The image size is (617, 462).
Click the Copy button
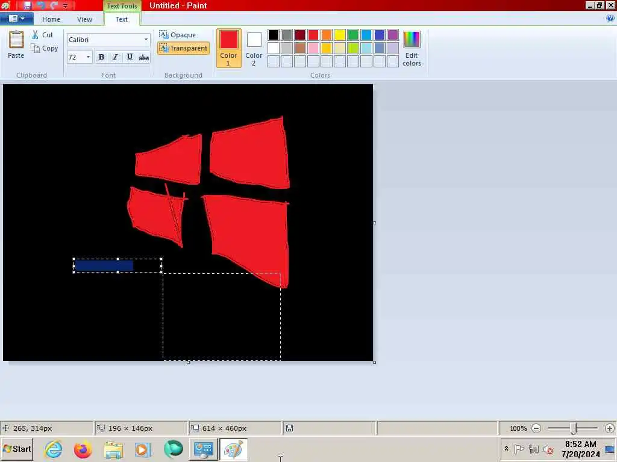(x=45, y=48)
